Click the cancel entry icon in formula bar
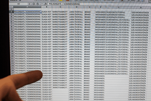Viewport: 151px width, 101px height. 34,4
